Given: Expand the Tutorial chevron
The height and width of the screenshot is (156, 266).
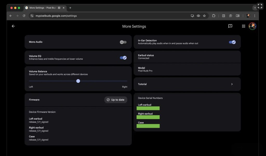Looking at the screenshot, I should click(232, 84).
